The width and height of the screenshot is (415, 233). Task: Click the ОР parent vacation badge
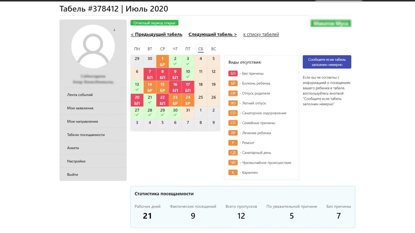click(x=233, y=93)
